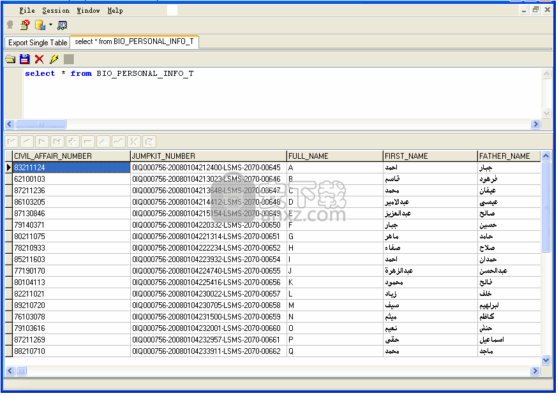
Task: Open the Help menu
Action: click(115, 11)
